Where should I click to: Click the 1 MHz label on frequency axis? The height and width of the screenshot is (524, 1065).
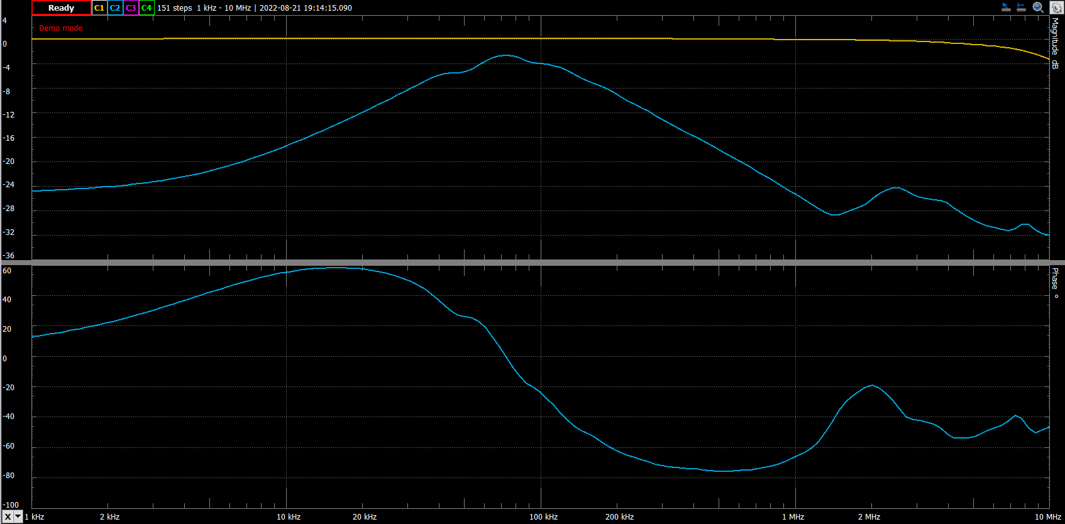[x=793, y=517]
